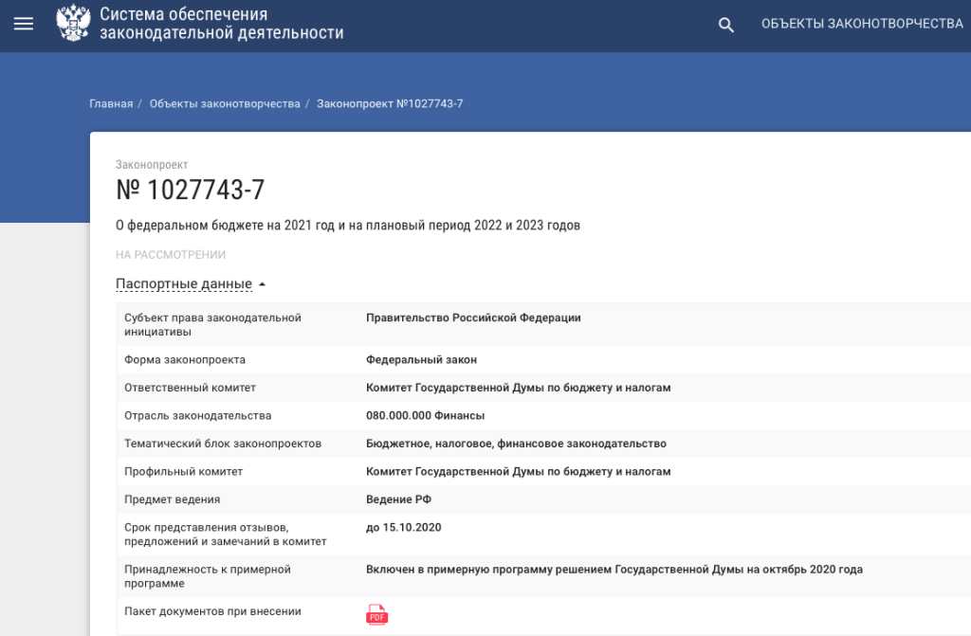
Task: Select Бюджетное, налоговое, финансовое законодательство block
Action: 516,444
